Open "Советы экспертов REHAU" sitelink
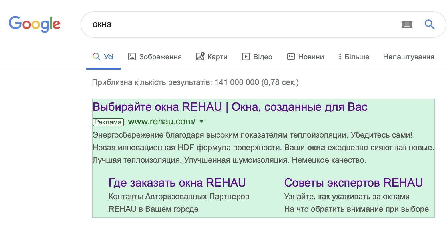Viewport: 447px width, 230px height. click(354, 183)
